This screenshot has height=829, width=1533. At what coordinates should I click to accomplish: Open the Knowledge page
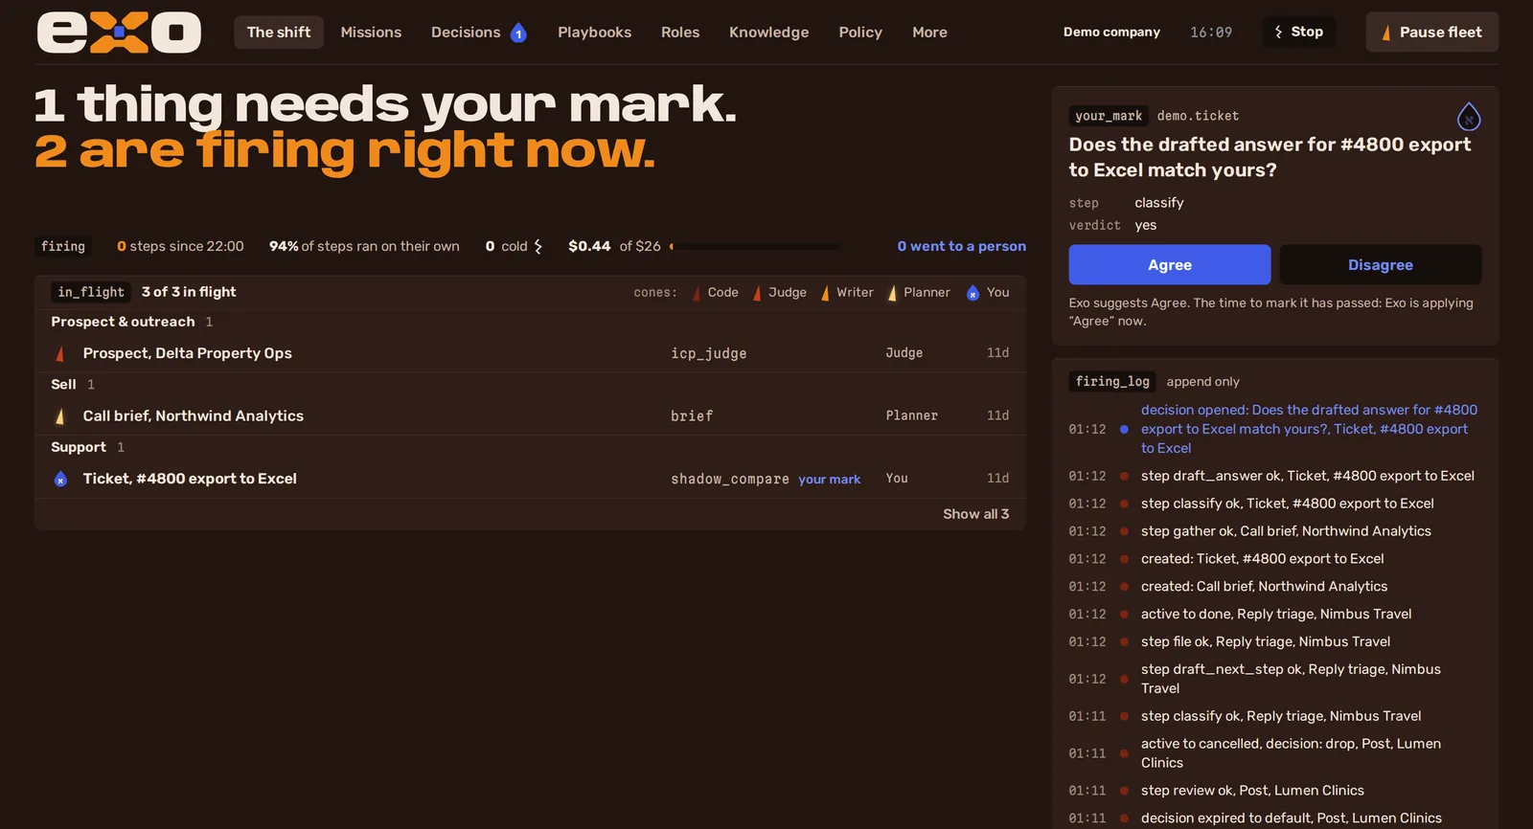(x=769, y=33)
